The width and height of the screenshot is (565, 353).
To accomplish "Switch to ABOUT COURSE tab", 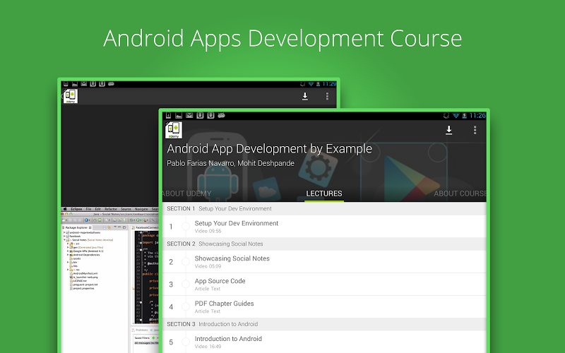I will tap(460, 193).
